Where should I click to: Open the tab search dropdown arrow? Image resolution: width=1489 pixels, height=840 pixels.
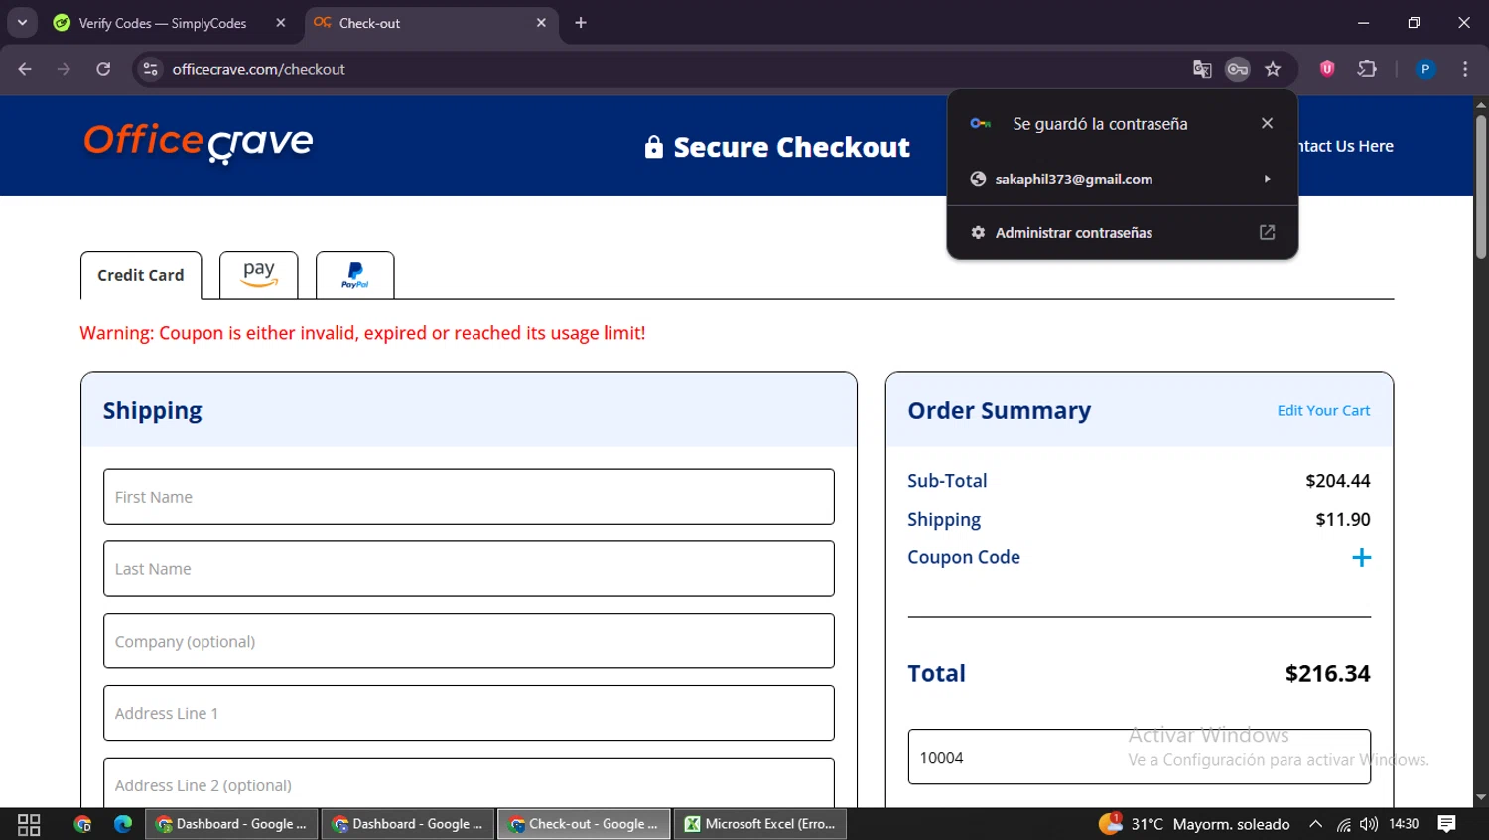pyautogui.click(x=22, y=22)
